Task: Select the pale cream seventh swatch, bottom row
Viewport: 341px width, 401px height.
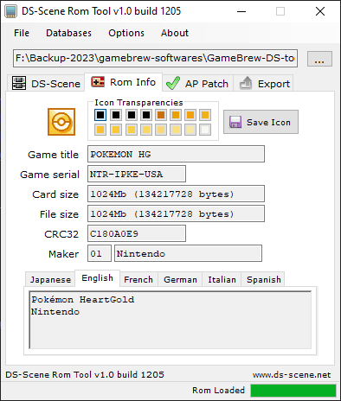Action: 190,130
